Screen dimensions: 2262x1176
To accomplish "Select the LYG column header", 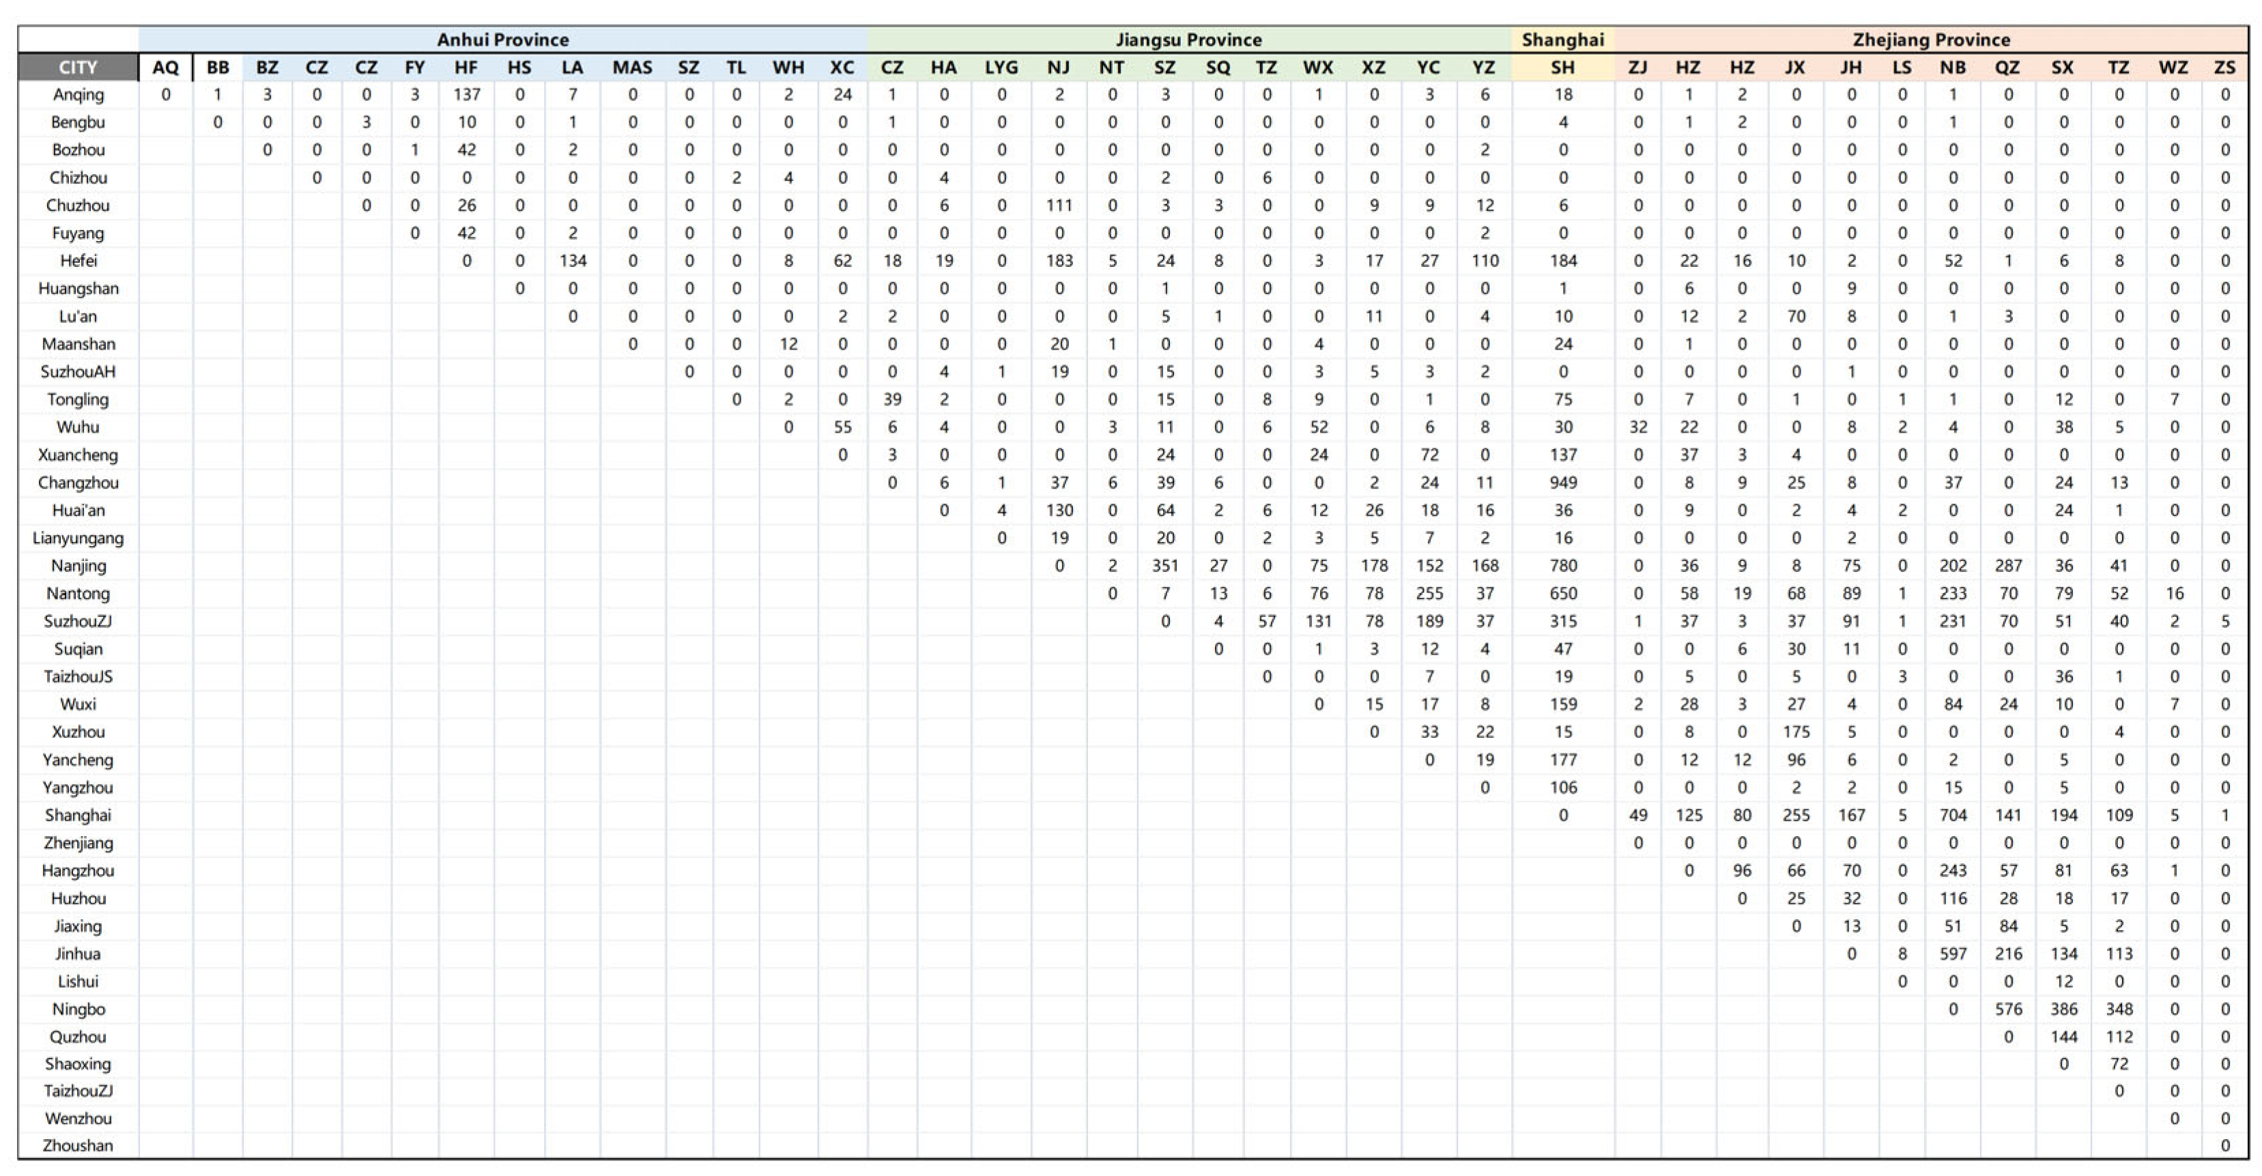I will click(1001, 68).
